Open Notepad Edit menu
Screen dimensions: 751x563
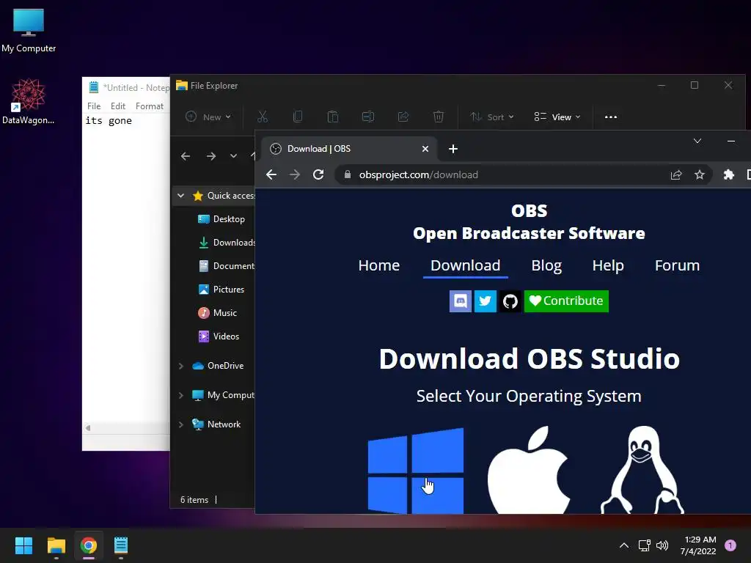(118, 106)
